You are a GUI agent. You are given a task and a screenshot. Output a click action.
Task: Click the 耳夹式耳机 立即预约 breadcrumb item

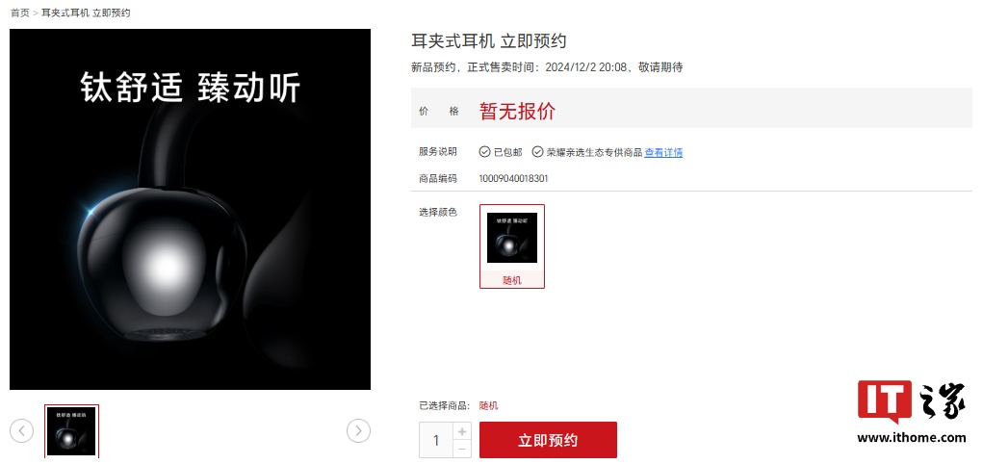tap(86, 13)
